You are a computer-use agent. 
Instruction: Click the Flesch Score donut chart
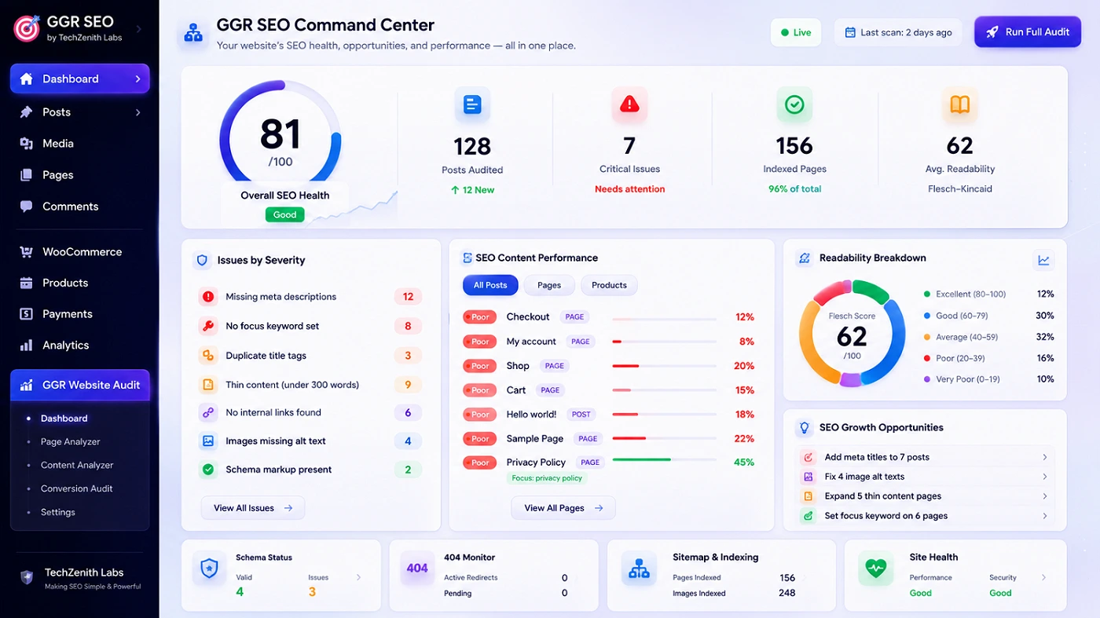tap(852, 334)
